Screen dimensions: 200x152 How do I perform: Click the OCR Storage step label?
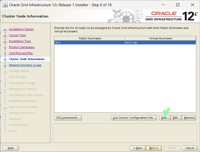[x=17, y=77]
